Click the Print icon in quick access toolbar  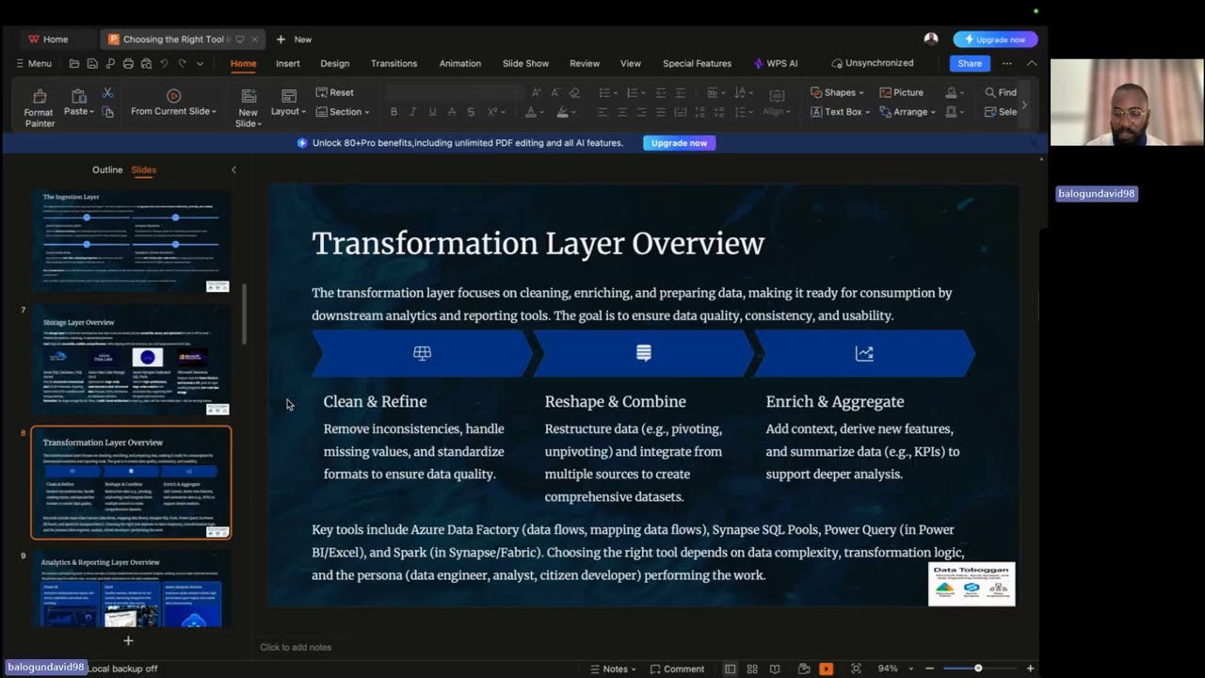128,63
